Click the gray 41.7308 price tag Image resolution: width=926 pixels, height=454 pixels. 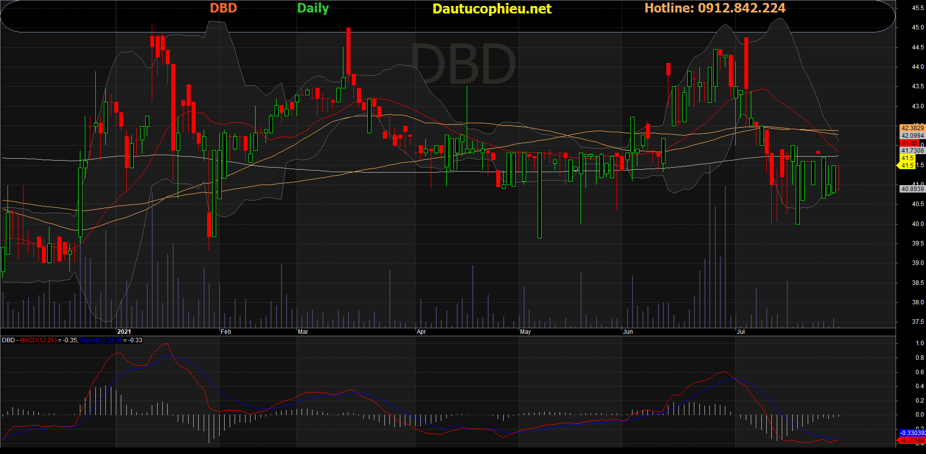pyautogui.click(x=912, y=151)
